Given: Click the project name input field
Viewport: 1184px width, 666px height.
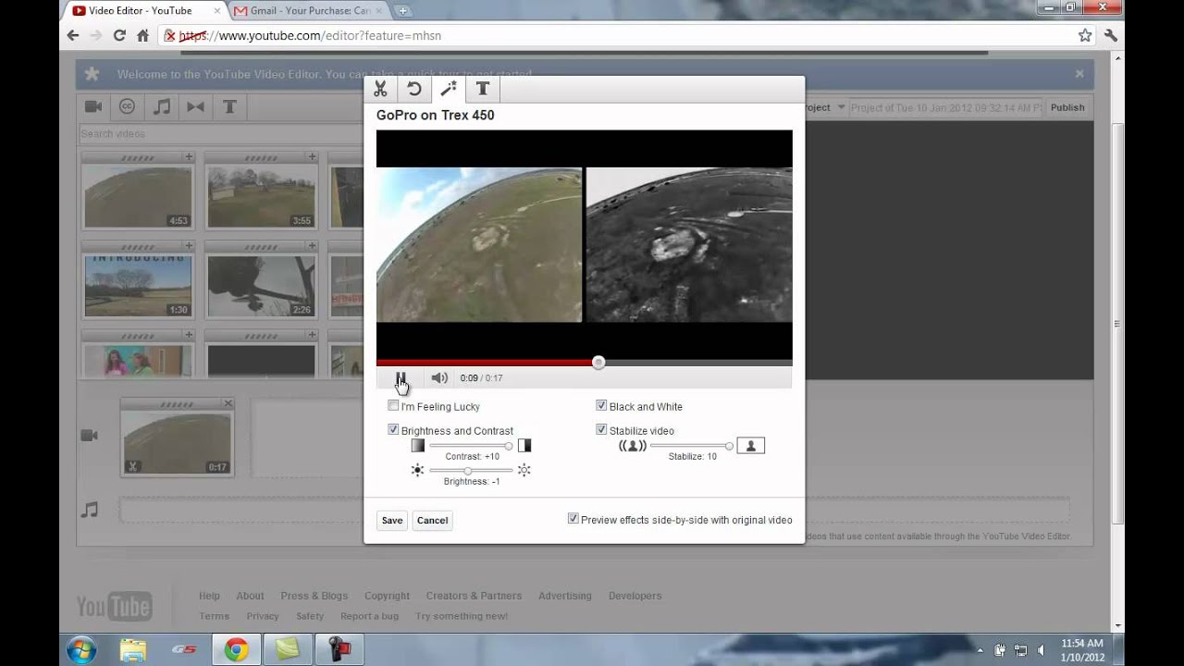Looking at the screenshot, I should (x=945, y=107).
